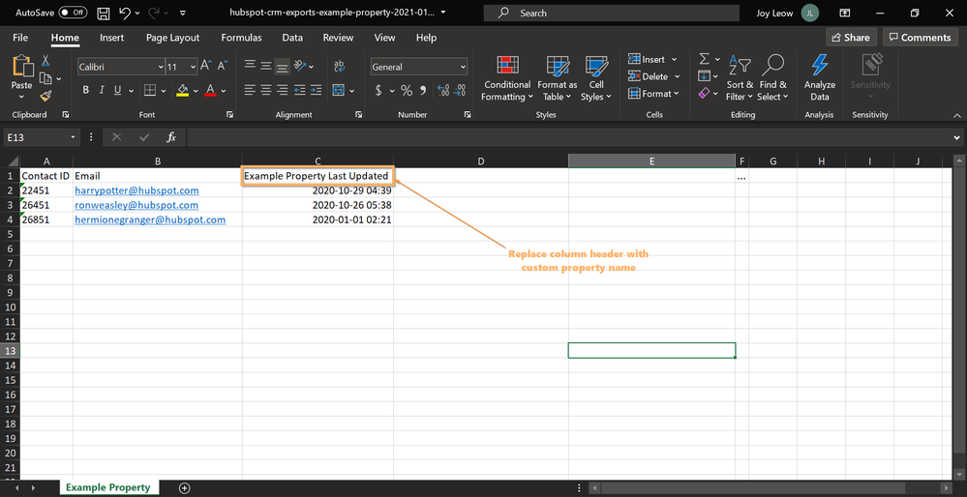Image resolution: width=967 pixels, height=497 pixels.
Task: Increase font size with large A icon
Action: [206, 66]
